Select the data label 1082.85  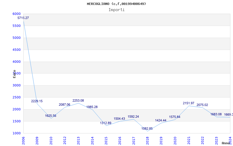tap(147, 128)
